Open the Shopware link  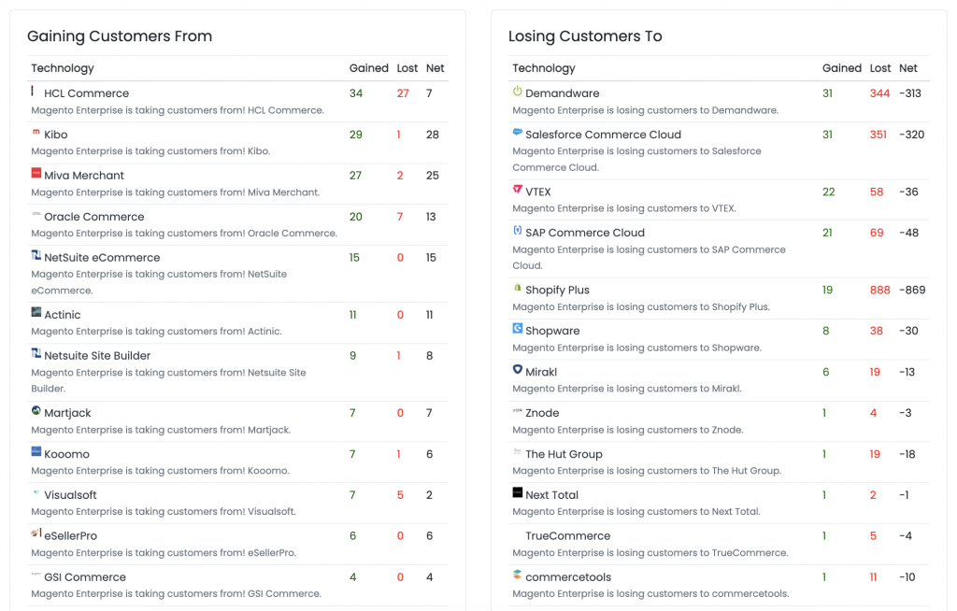(552, 331)
